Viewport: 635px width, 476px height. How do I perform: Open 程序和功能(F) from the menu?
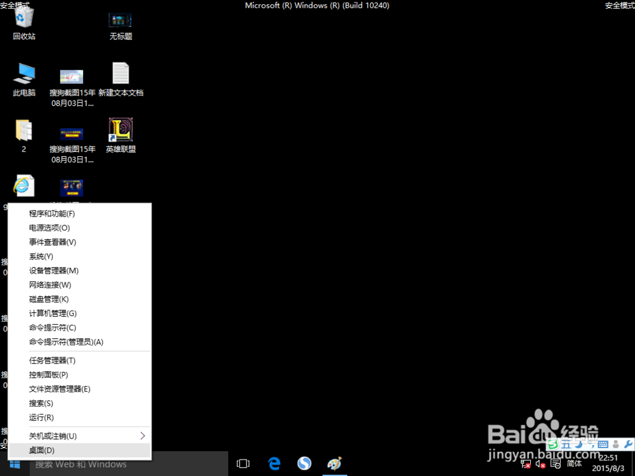point(79,214)
